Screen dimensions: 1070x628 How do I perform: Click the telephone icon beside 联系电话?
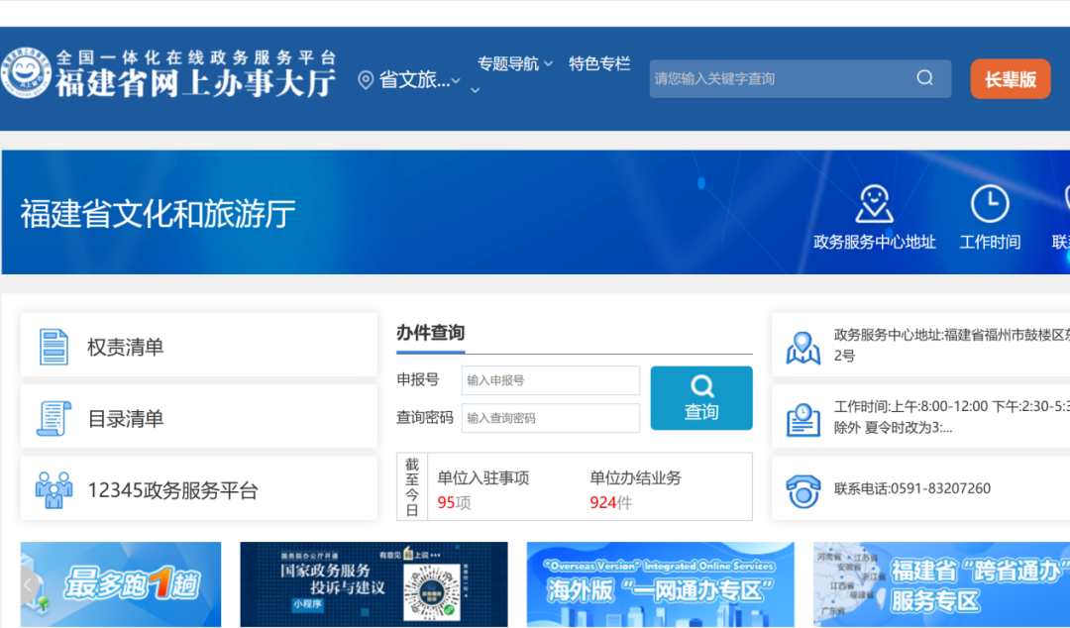pyautogui.click(x=803, y=490)
